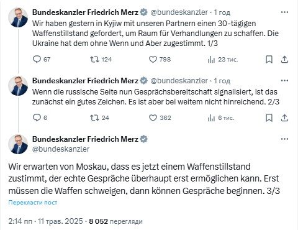
Task: Open Friedrich Merz avatar in the third tweet
Action: click(x=18, y=144)
